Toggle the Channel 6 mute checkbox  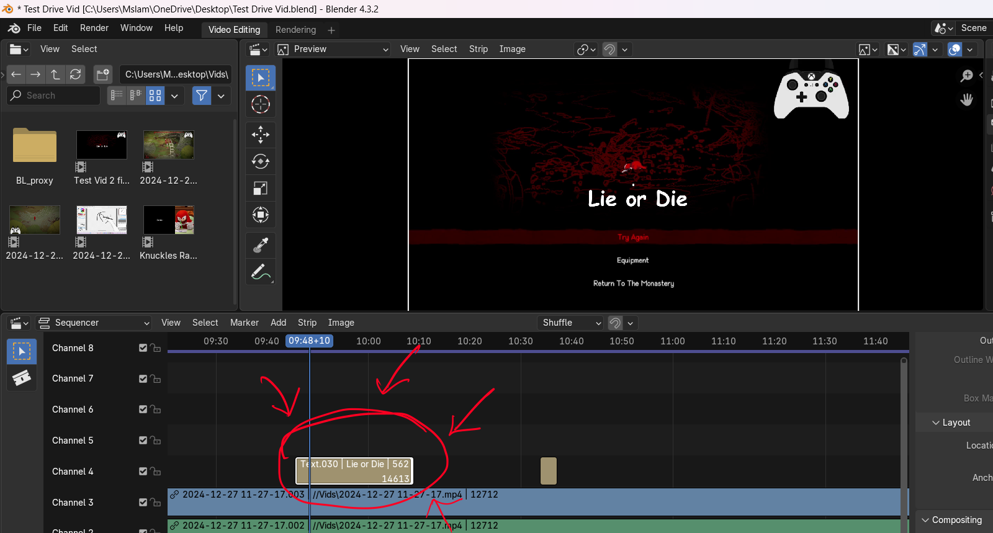pyautogui.click(x=143, y=410)
